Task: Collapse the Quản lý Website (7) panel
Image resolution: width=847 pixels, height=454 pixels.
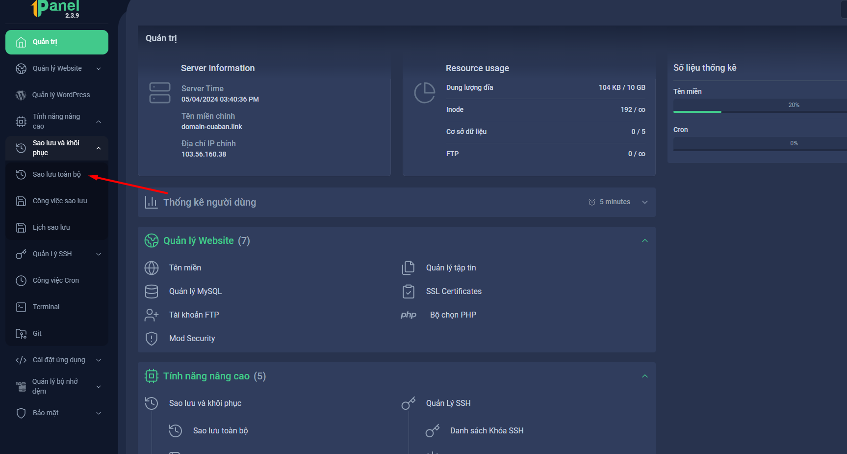Action: [645, 240]
